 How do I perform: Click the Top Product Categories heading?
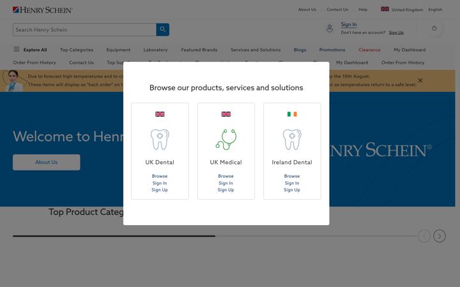point(86,212)
